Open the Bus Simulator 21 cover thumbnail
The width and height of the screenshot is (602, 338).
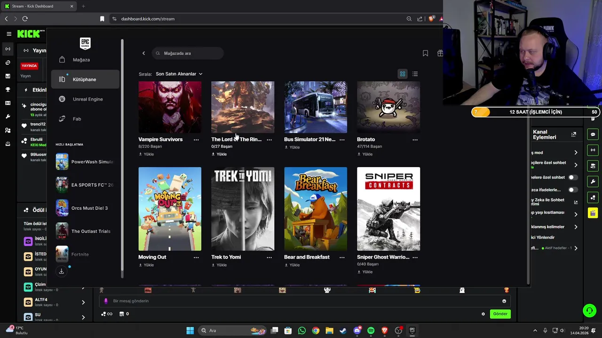coord(316,107)
